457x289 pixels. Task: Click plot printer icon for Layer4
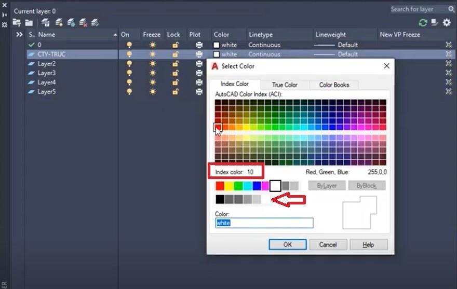coord(199,82)
